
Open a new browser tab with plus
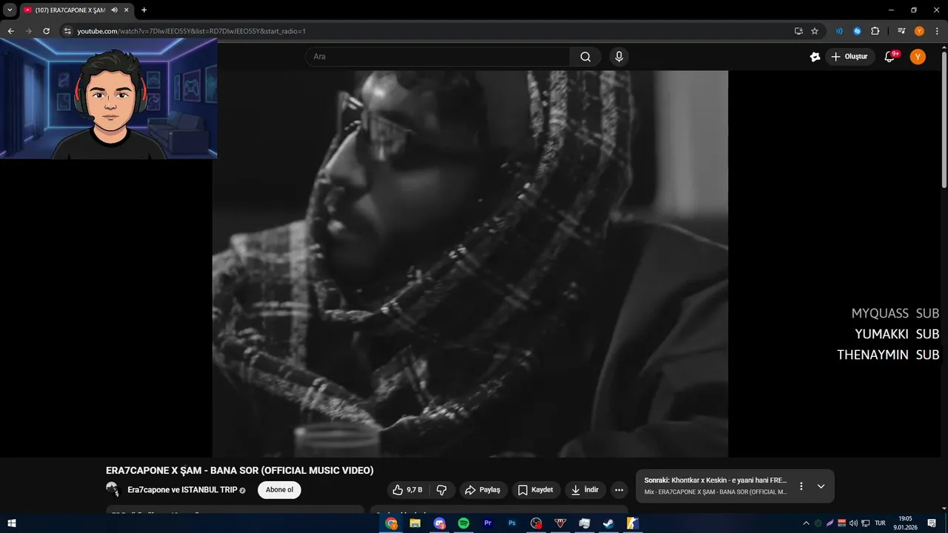144,10
